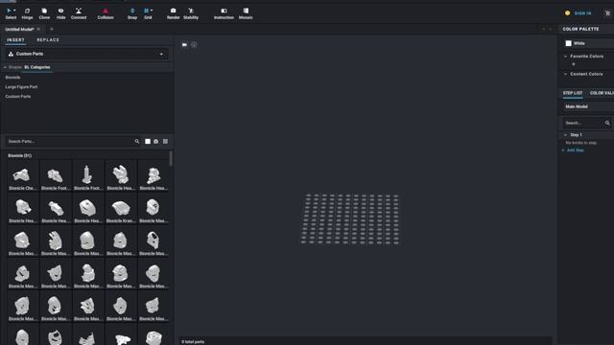Open the Grid size dropdown arrow
Screen dimensions: 614x345
pos(152,11)
